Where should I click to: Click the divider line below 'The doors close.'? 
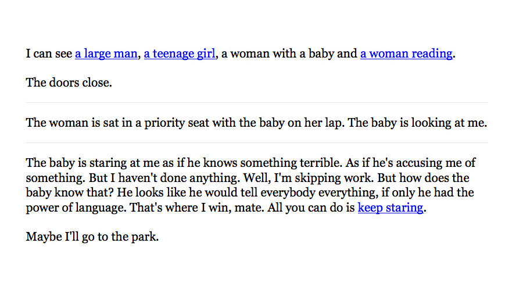click(257, 102)
